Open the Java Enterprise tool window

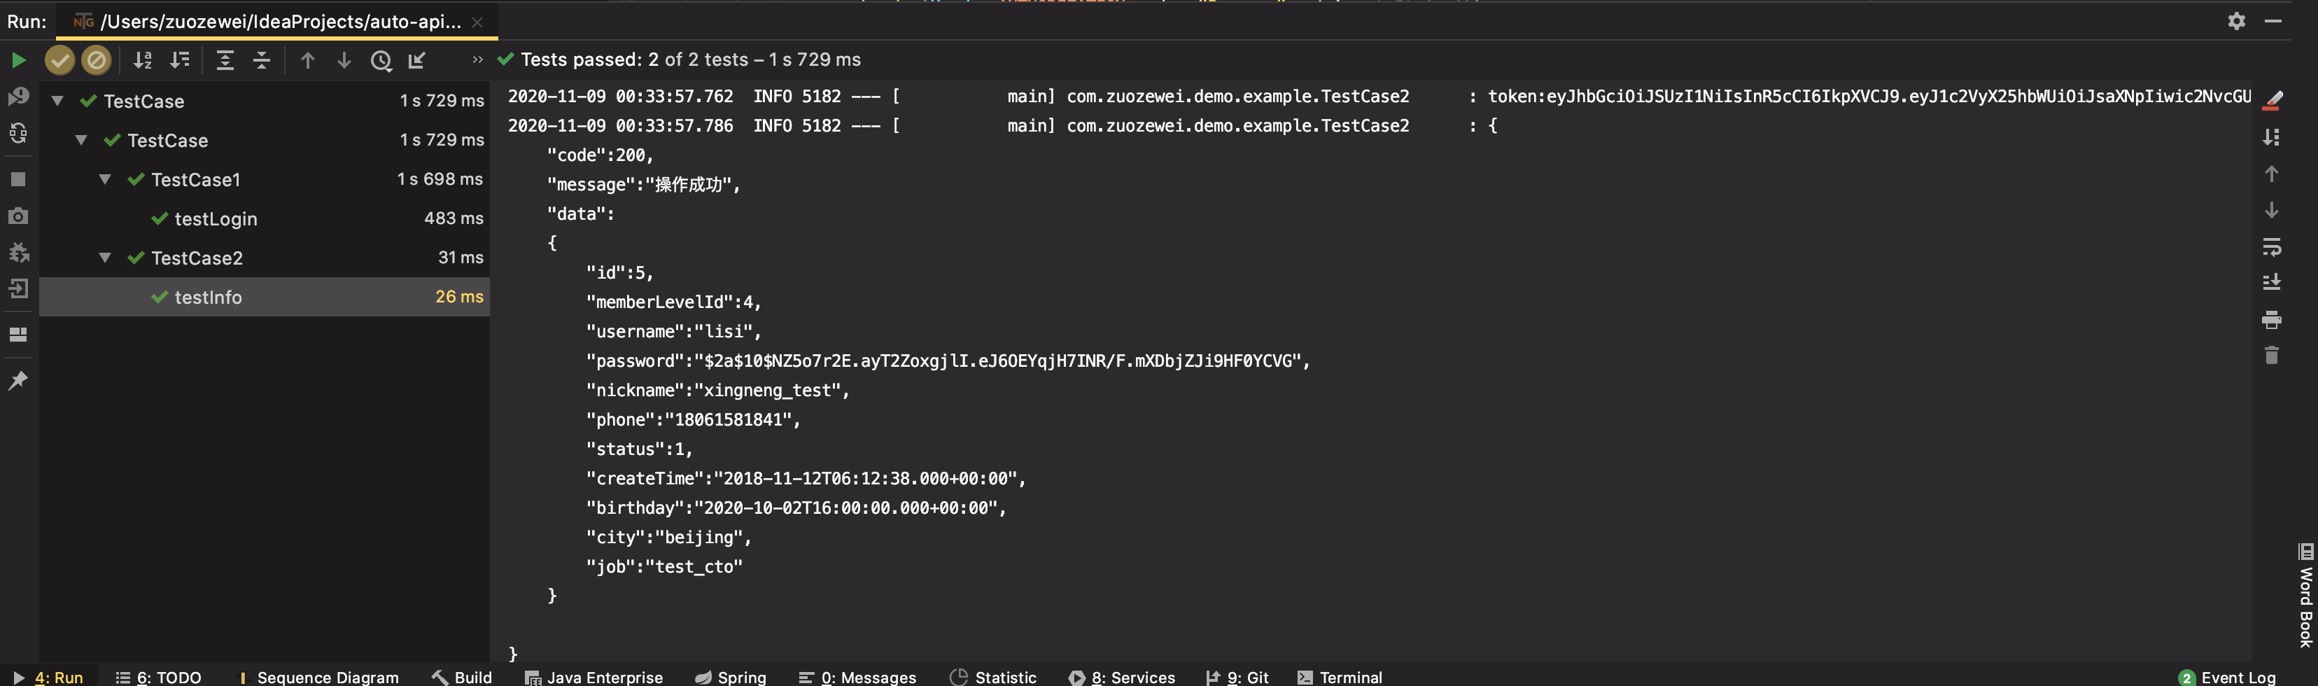[x=594, y=677]
